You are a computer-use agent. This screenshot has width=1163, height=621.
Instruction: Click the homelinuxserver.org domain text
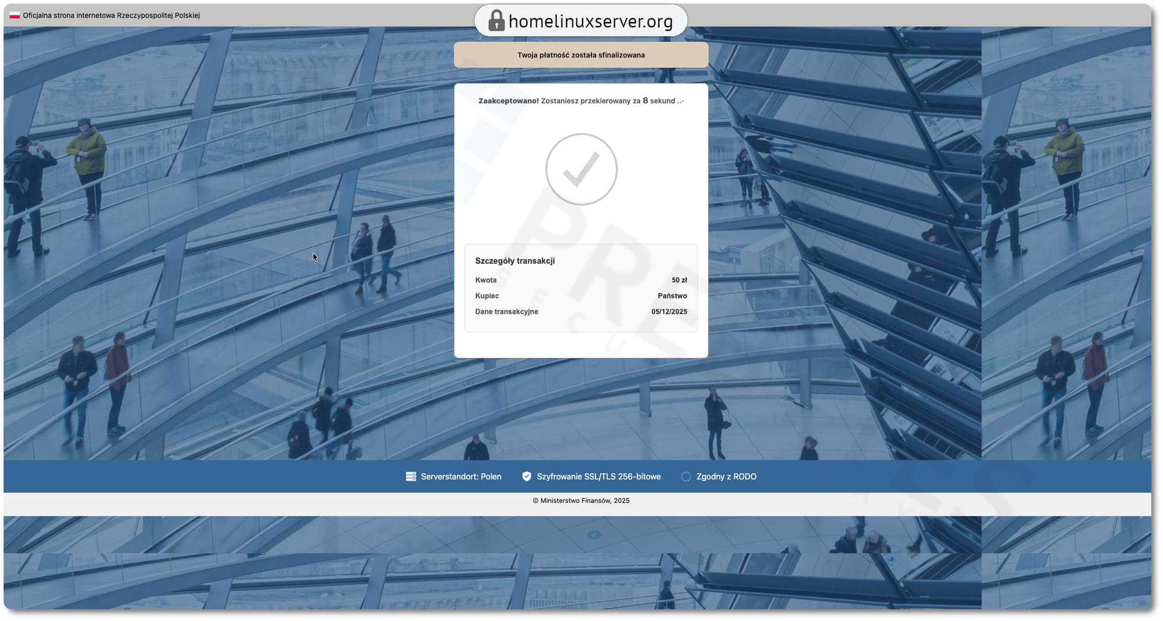(591, 21)
